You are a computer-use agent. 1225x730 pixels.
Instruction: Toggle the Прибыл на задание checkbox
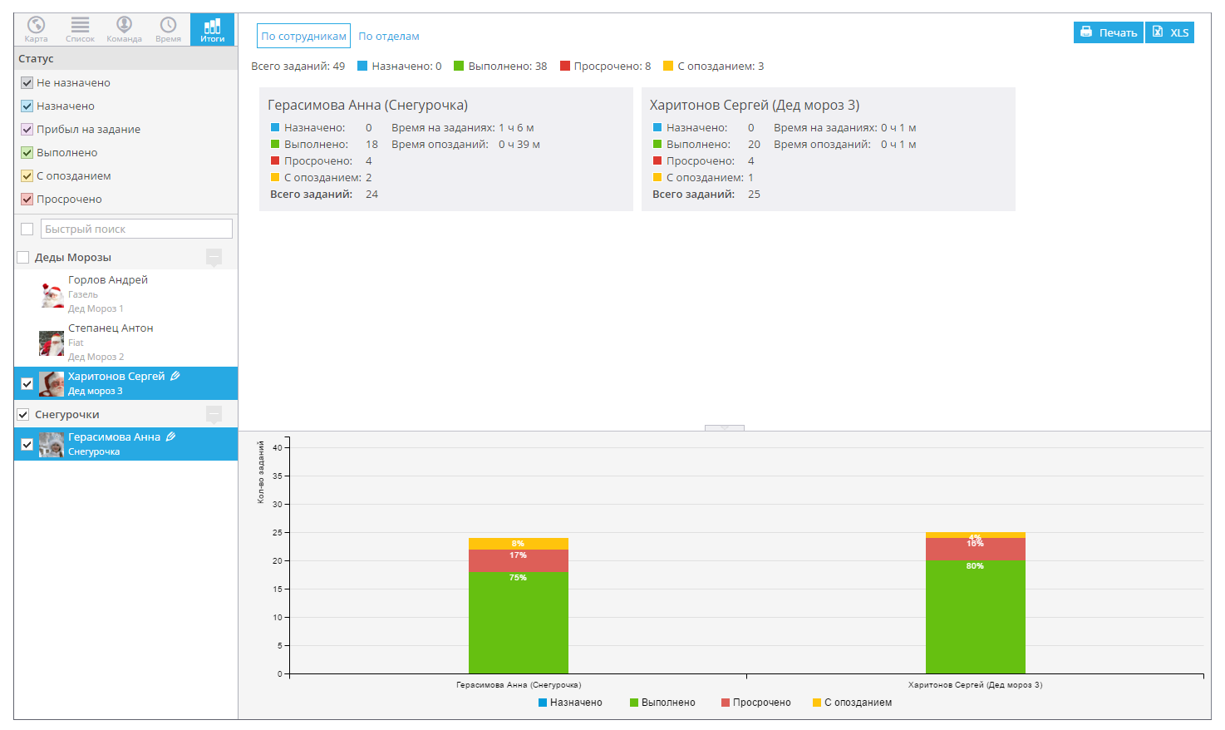click(27, 129)
